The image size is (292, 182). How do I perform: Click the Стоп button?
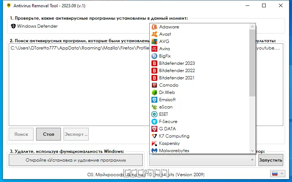coord(49,134)
